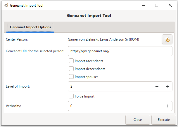178x127 pixels.
Task: Switch to Geneanet Import Options tab
Action: point(30,27)
